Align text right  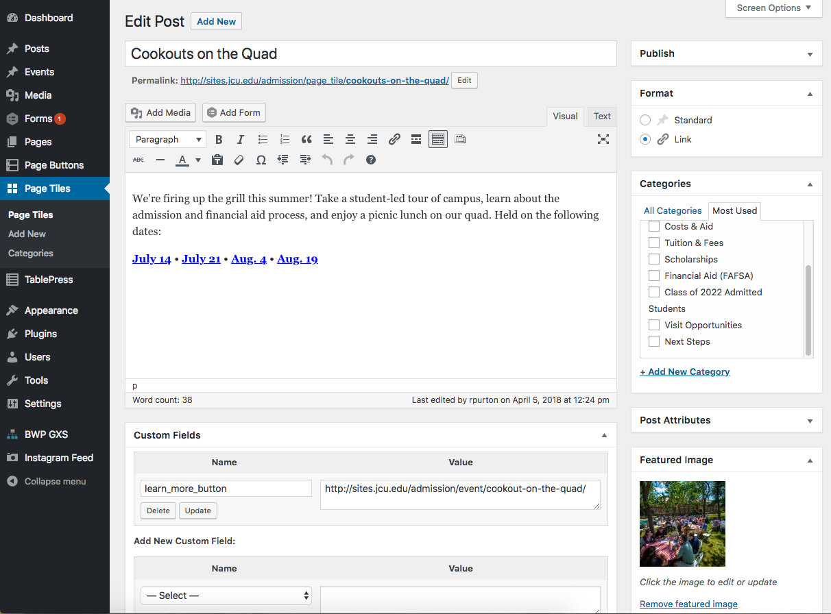[372, 139]
